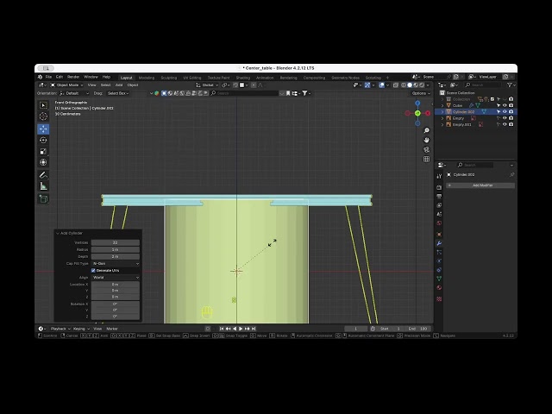The height and width of the screenshot is (414, 552).
Task: Select the Rotate tool
Action: 43,140
